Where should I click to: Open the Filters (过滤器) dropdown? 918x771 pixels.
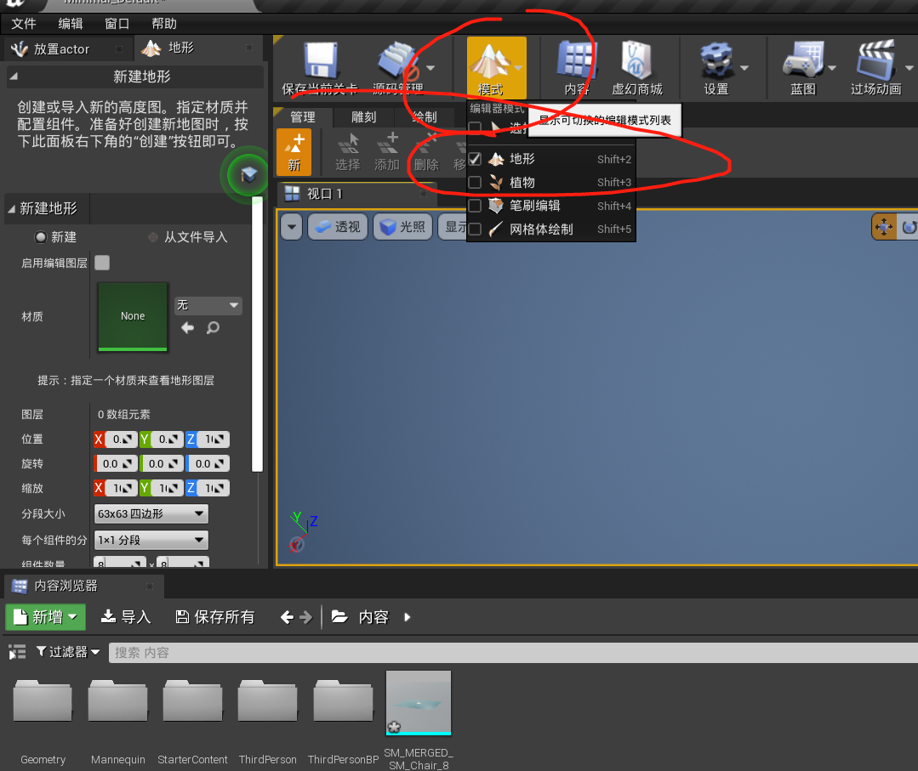68,652
